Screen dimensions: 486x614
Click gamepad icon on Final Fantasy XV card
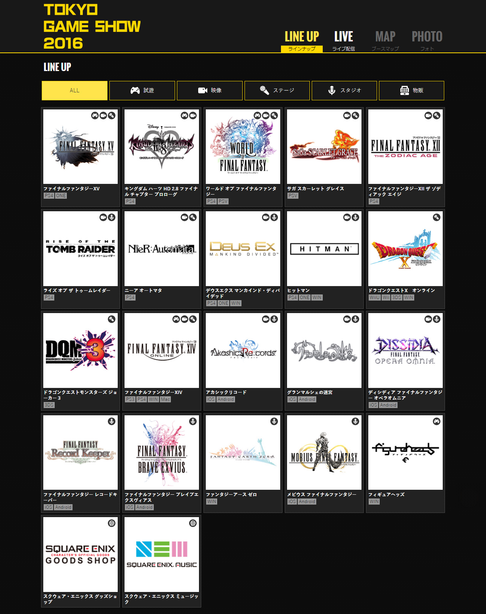[x=95, y=116]
